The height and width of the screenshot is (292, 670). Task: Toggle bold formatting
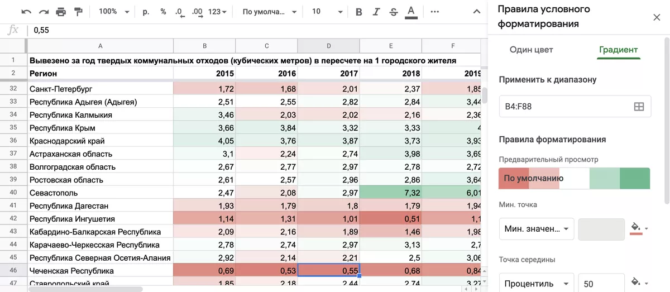[358, 12]
